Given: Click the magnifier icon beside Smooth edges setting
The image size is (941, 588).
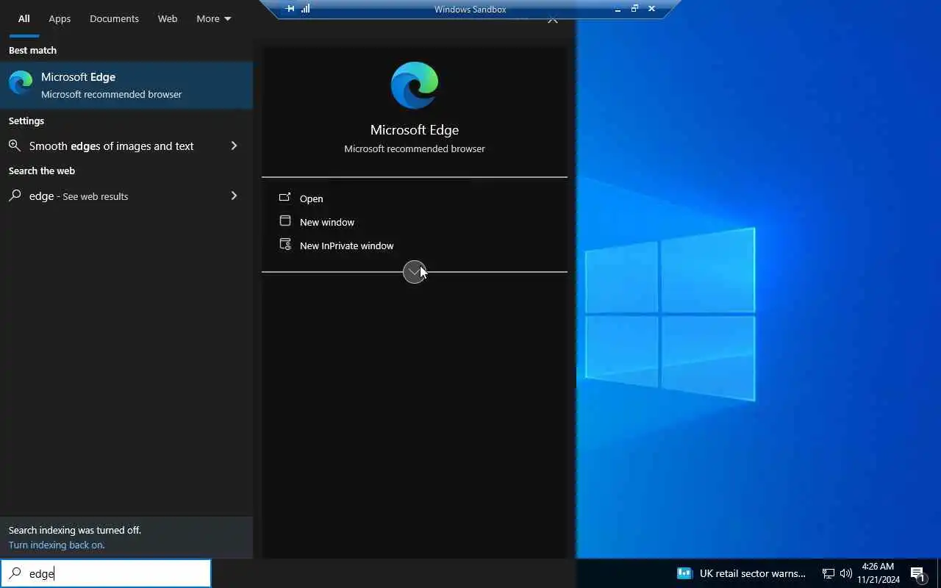Looking at the screenshot, I should coord(15,146).
